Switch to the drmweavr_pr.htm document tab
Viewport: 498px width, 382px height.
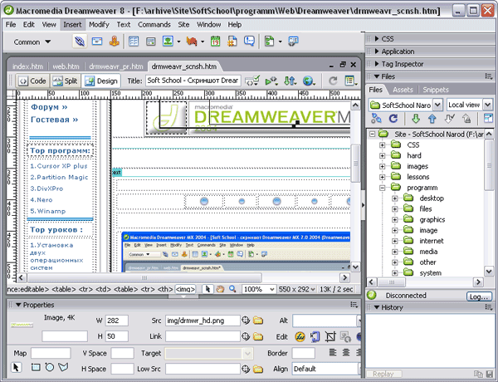(x=116, y=66)
